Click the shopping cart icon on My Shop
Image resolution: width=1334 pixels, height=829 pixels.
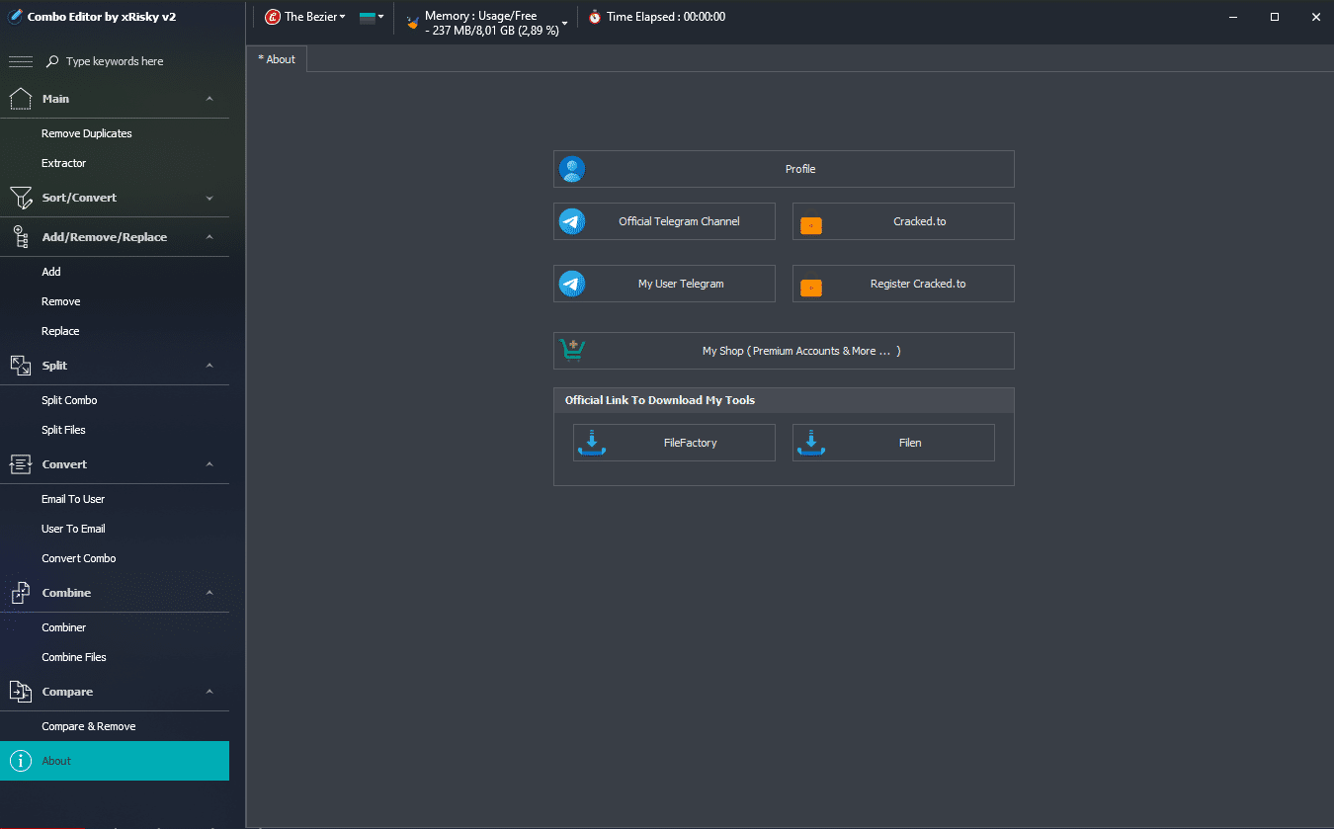(x=572, y=350)
